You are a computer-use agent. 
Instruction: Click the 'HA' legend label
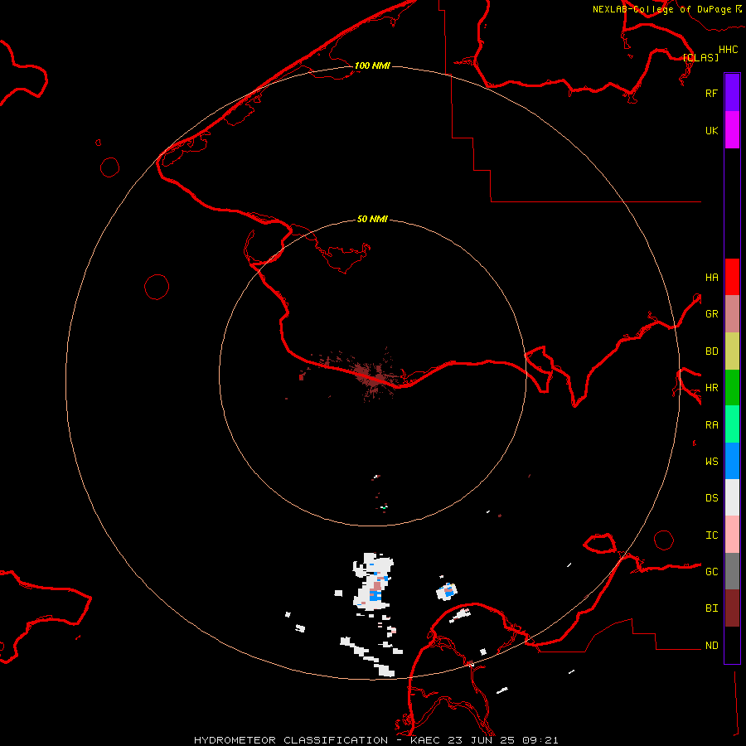coord(712,278)
